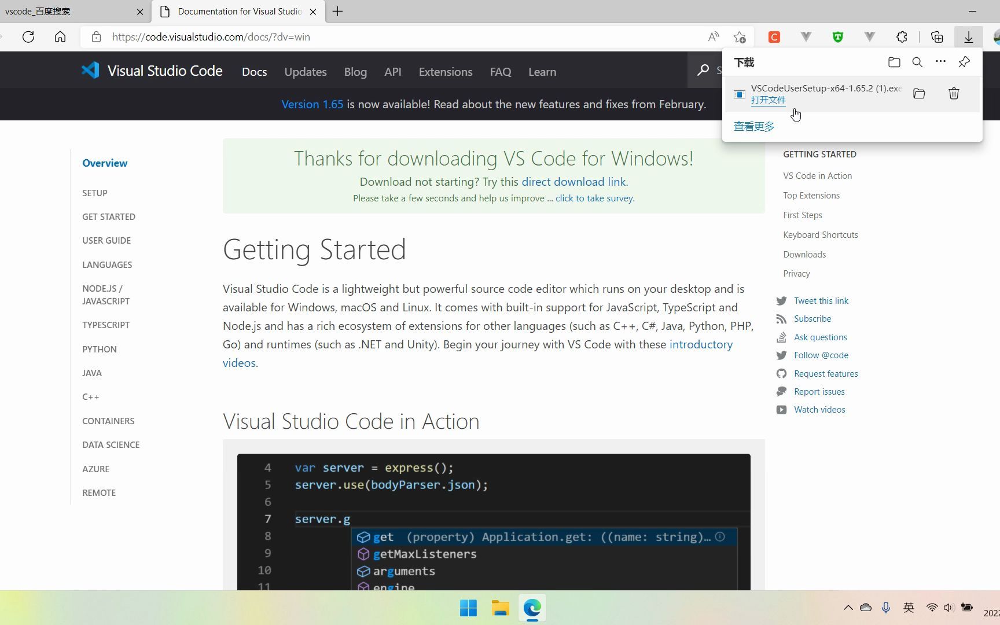Click the Visual Studio Code logo

click(152, 71)
